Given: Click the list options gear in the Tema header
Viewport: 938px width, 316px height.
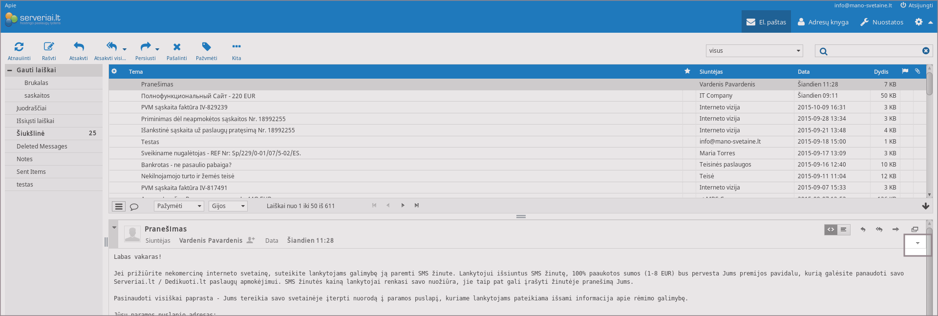Looking at the screenshot, I should click(x=114, y=71).
